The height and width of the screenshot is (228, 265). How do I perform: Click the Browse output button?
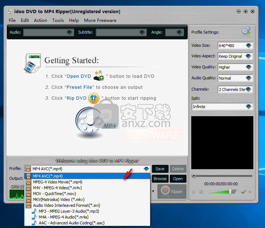click(160, 179)
